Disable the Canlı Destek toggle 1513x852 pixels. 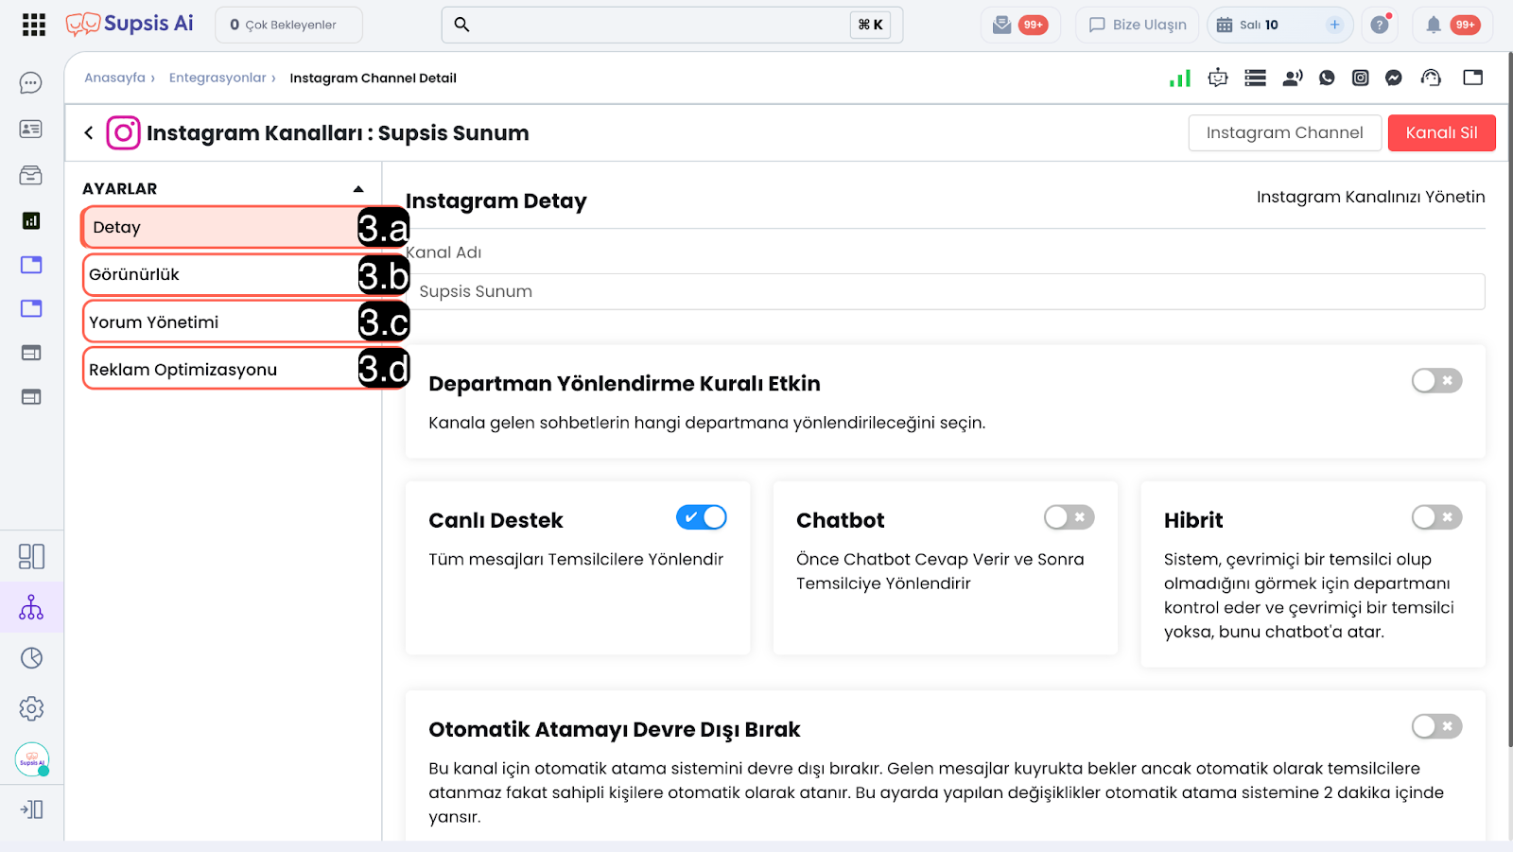(x=701, y=517)
